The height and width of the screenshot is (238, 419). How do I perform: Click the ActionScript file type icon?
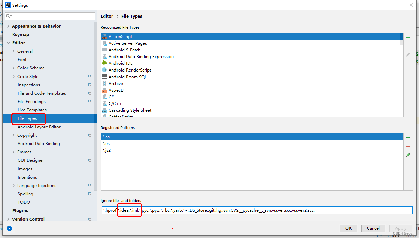click(104, 36)
